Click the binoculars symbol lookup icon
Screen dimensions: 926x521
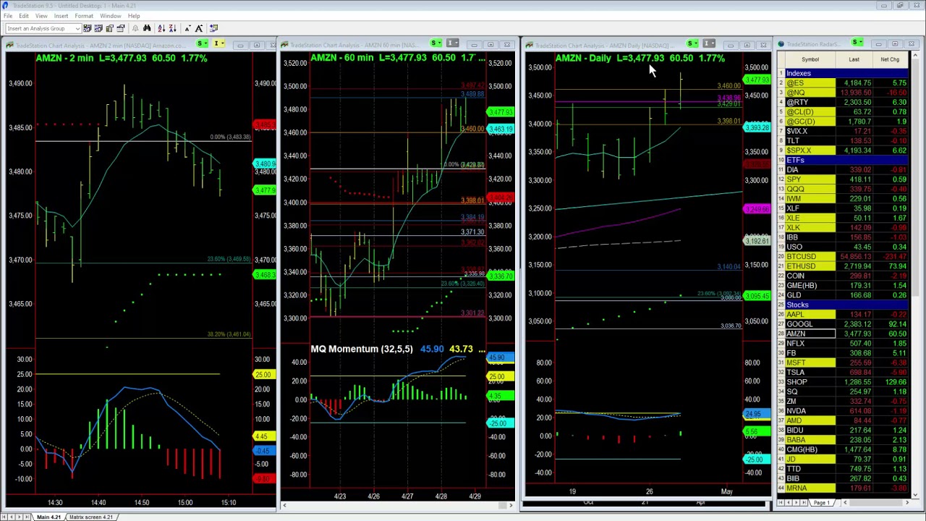(147, 28)
